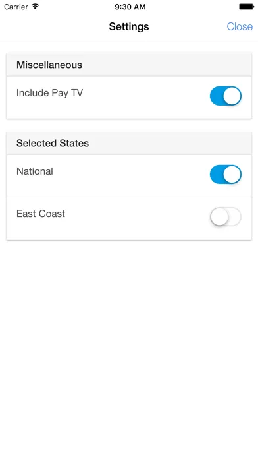This screenshot has height=459, width=258.
Task: Select the Selected States section header
Action: pyautogui.click(x=129, y=143)
